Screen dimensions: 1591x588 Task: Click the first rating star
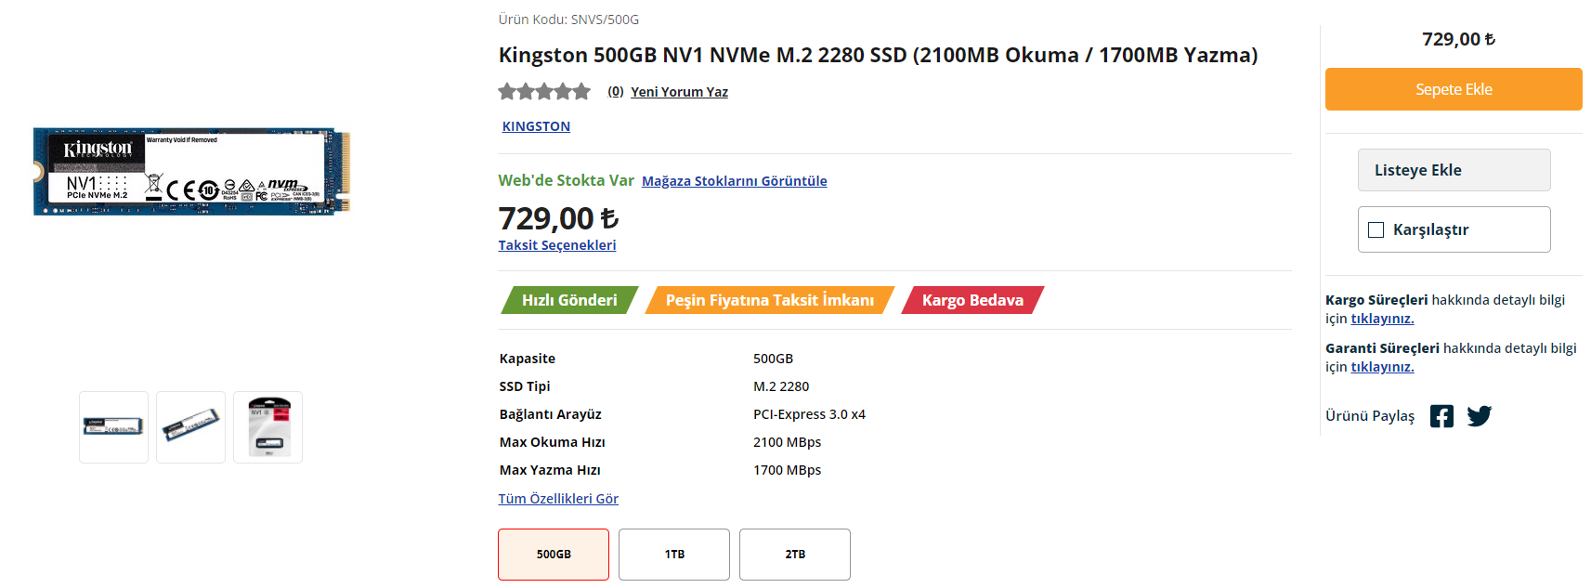pos(507,91)
